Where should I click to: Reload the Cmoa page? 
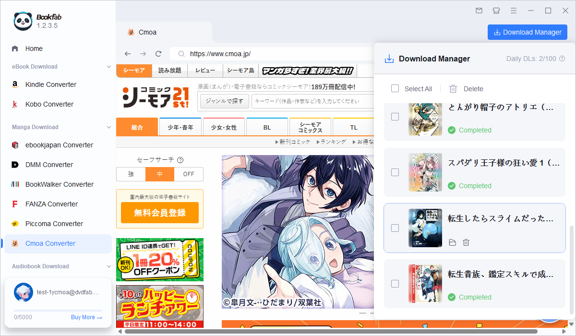[158, 54]
